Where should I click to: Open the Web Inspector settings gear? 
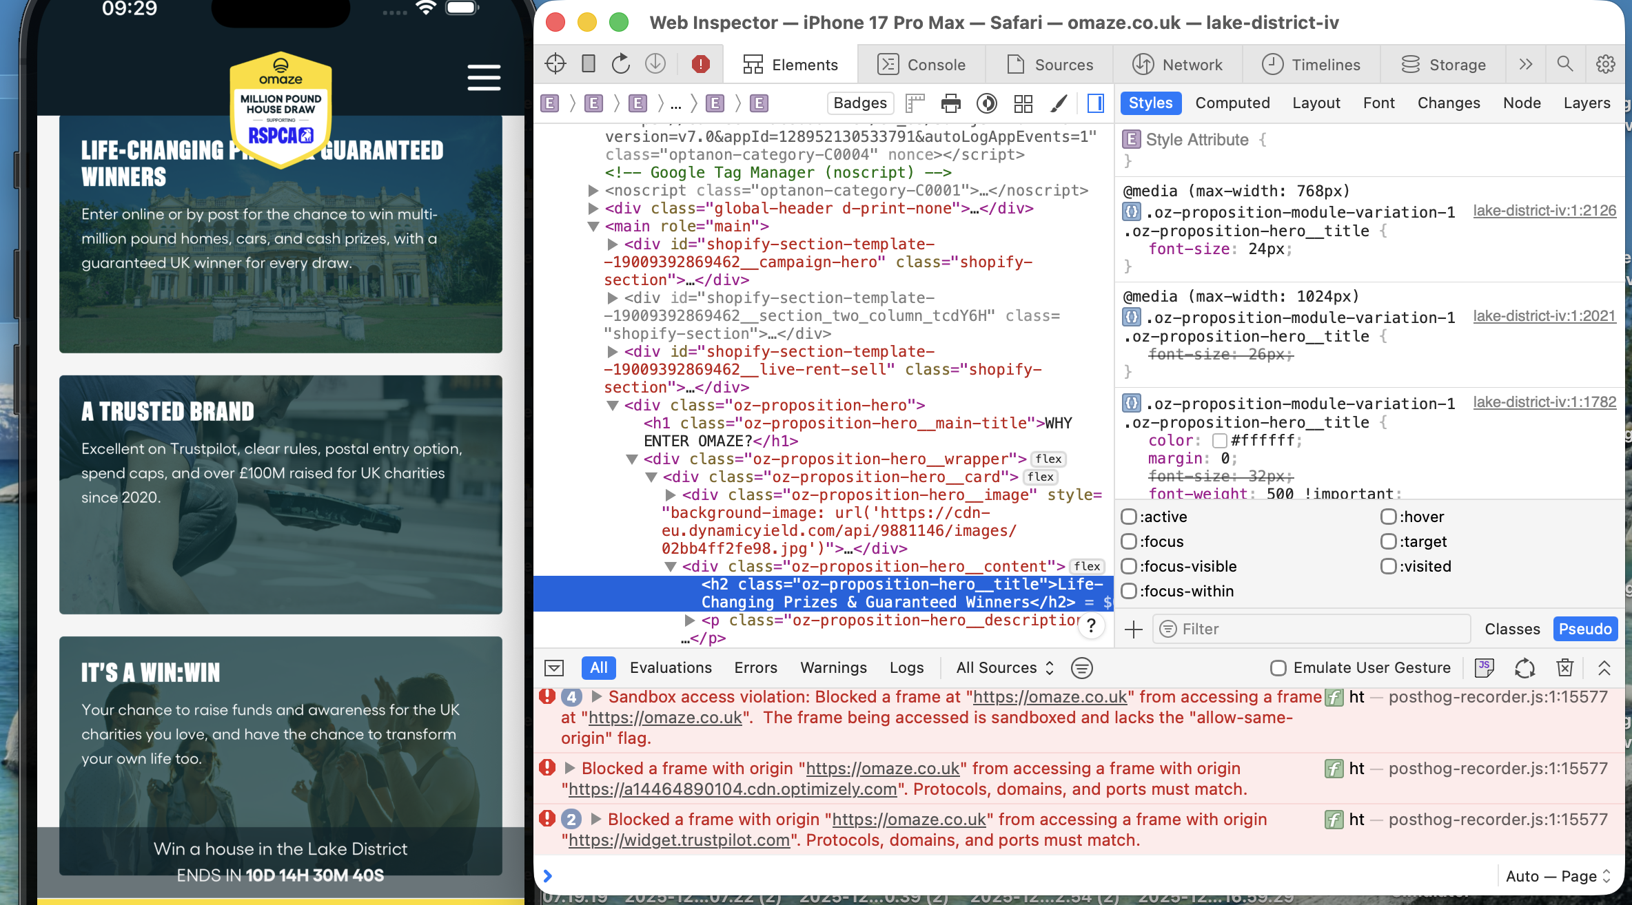(1605, 64)
